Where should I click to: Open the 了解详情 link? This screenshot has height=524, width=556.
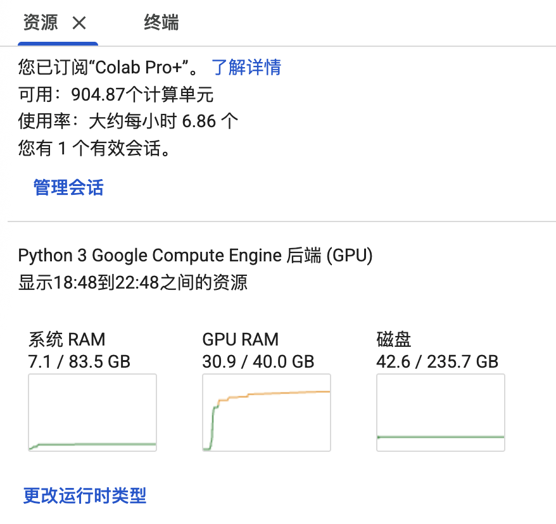[x=246, y=67]
